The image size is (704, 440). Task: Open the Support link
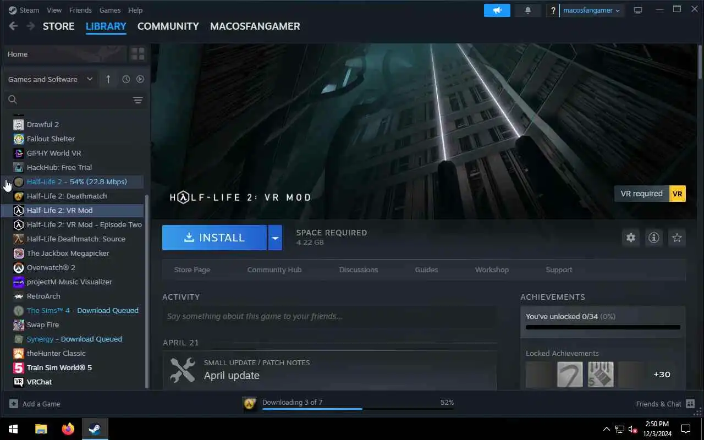pos(559,269)
